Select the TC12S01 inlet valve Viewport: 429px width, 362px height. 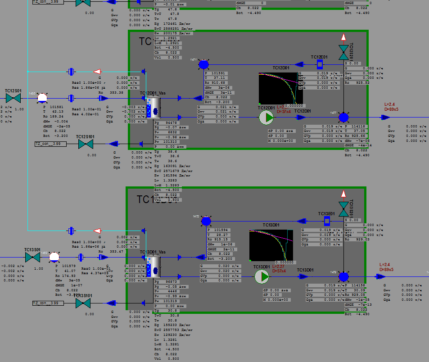click(13, 98)
